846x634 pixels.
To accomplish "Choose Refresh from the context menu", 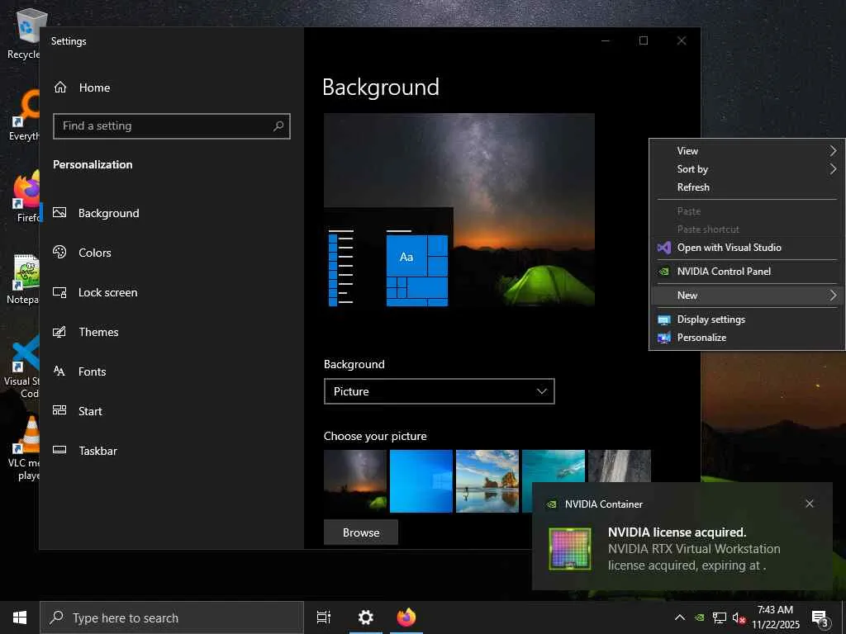I will click(693, 187).
